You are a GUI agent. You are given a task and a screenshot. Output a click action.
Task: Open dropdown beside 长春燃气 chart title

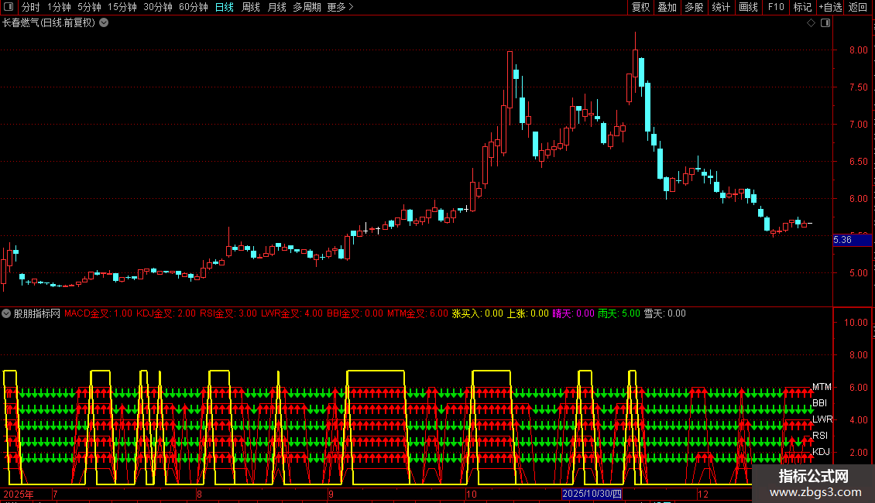tap(104, 23)
